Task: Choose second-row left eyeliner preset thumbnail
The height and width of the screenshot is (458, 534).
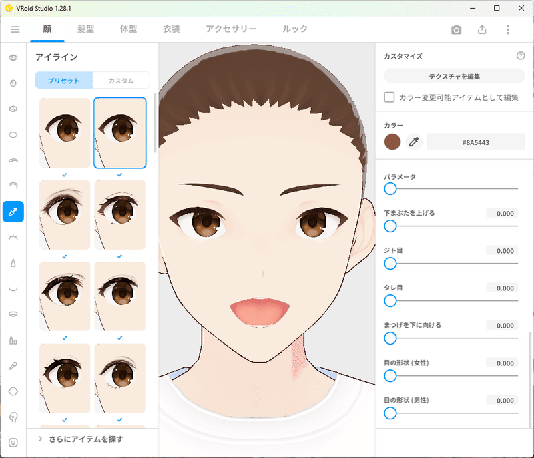Action: (x=65, y=214)
